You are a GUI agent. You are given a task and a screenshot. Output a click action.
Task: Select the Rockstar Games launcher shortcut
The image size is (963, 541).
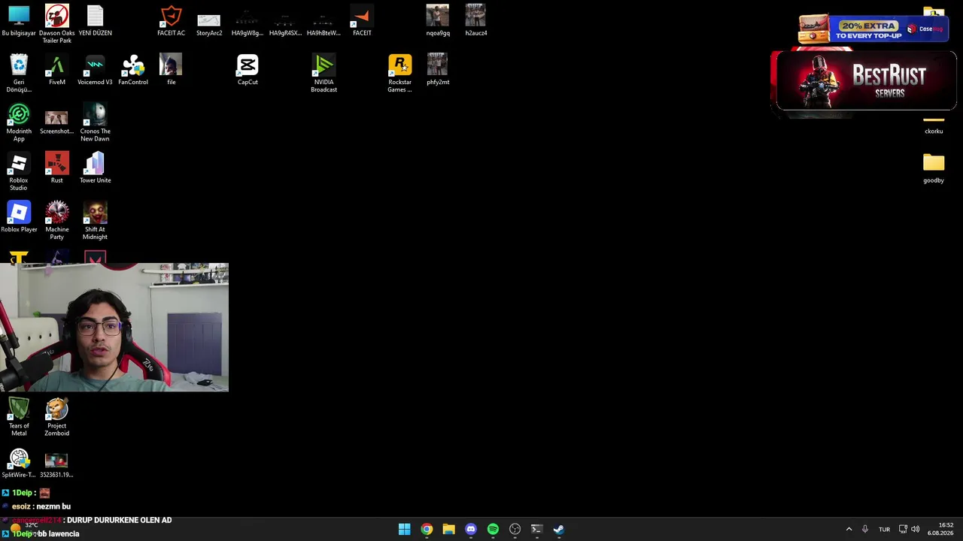[x=399, y=73]
